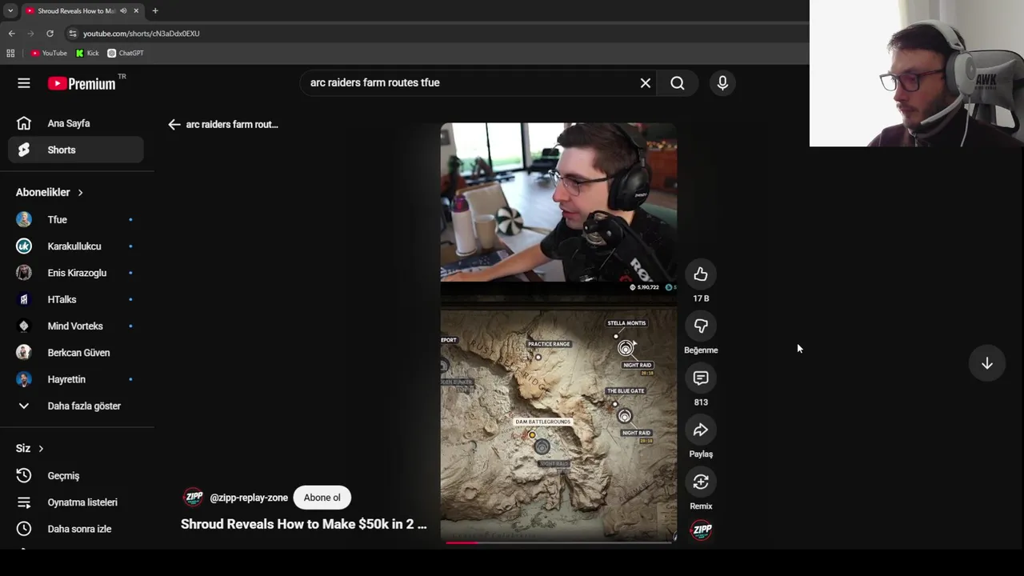Expand the Abonelikler section chevron

point(80,193)
